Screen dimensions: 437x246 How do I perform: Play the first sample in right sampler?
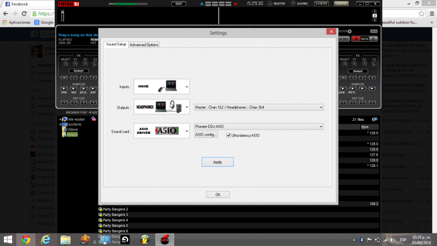click(343, 89)
